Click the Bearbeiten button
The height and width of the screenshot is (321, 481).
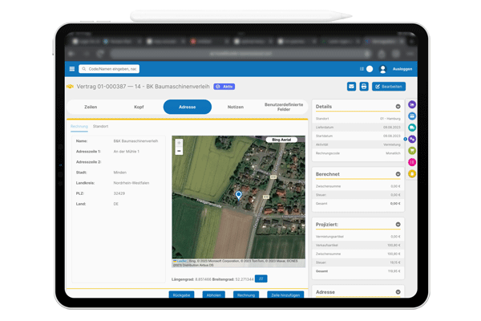pos(389,87)
